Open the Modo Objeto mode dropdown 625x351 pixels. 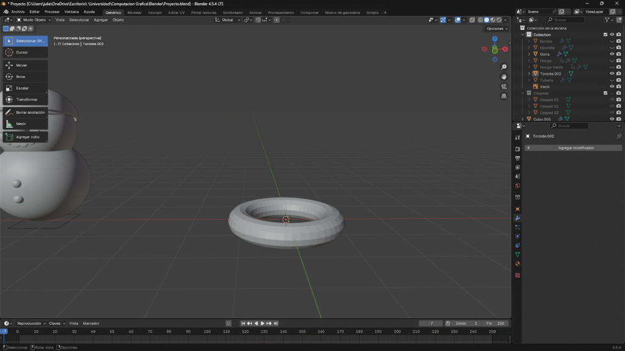click(34, 20)
